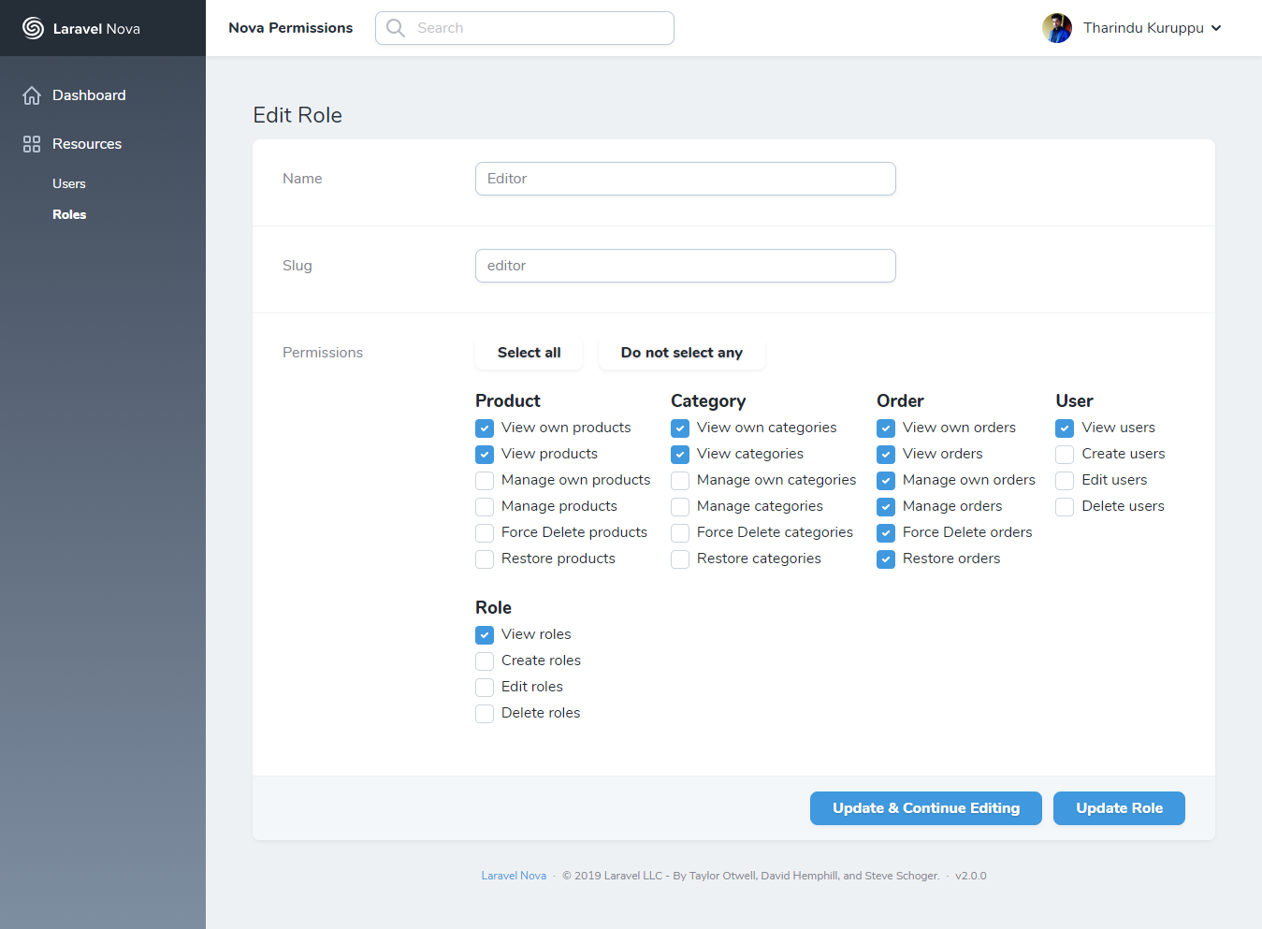Save changes with Update Role button
The image size is (1262, 929).
pyautogui.click(x=1119, y=808)
